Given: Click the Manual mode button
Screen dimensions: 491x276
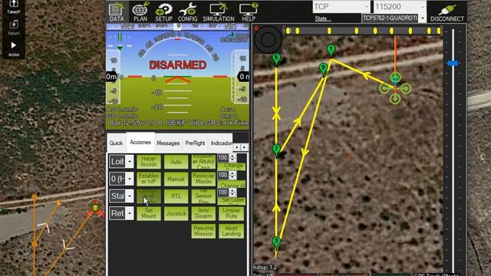Looking at the screenshot, I should [x=176, y=179].
